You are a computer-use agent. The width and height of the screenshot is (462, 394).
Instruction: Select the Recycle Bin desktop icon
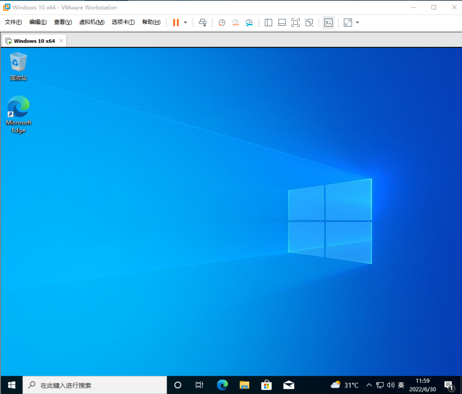(x=19, y=66)
